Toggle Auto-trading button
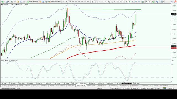The height and width of the screenshot is (99, 177). [54, 2]
